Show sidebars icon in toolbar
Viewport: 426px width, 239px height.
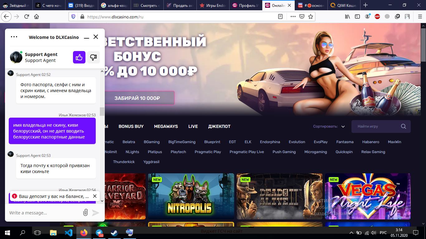point(357,16)
